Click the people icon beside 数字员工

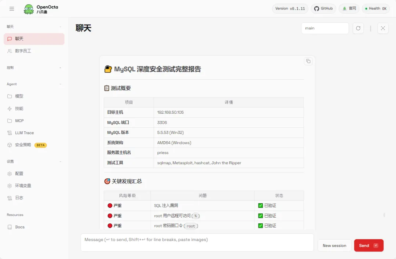(10, 51)
